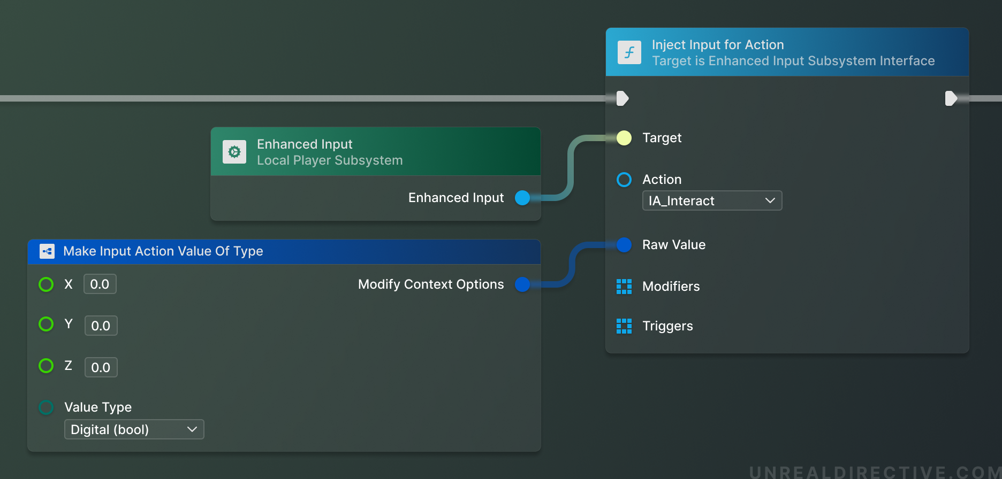Click the Triggers array pin icon

[624, 326]
